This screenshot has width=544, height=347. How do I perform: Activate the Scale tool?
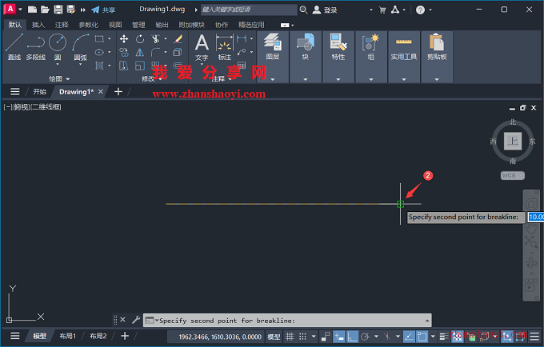[x=140, y=66]
